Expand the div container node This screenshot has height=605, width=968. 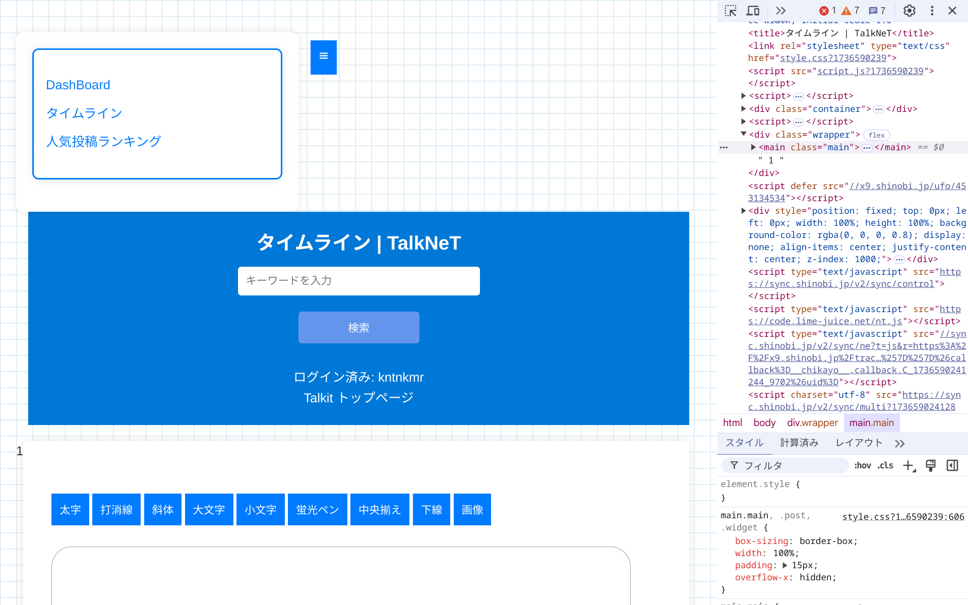click(744, 109)
